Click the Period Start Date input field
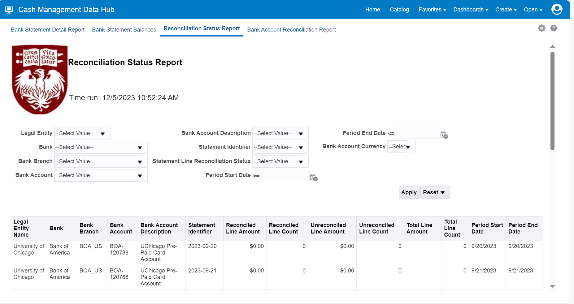 coord(285,175)
